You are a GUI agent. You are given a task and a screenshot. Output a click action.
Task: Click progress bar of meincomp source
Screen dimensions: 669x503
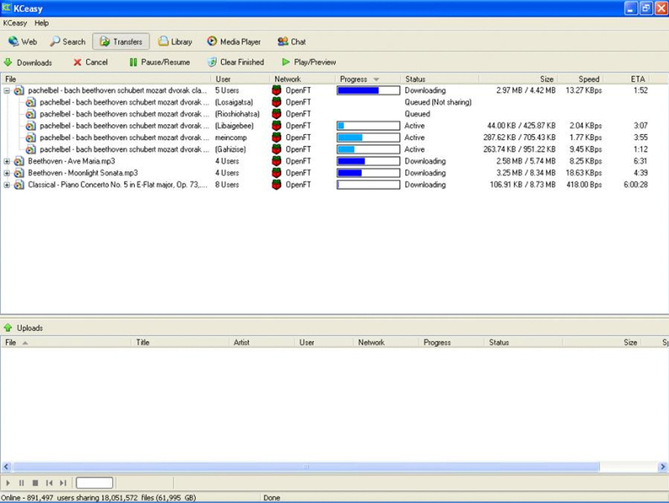368,137
